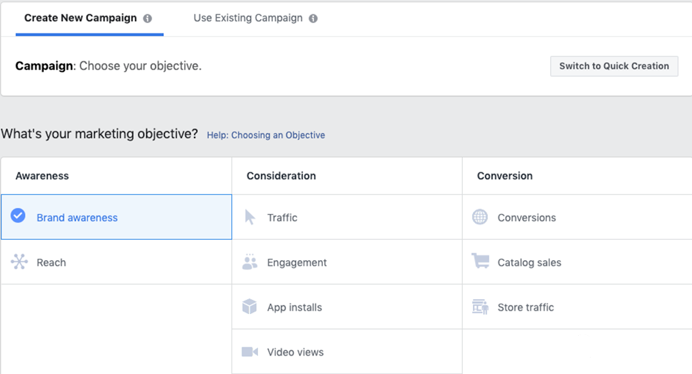The width and height of the screenshot is (692, 374).
Task: Toggle the Brand awareness blue checkmark
Action: pos(18,216)
